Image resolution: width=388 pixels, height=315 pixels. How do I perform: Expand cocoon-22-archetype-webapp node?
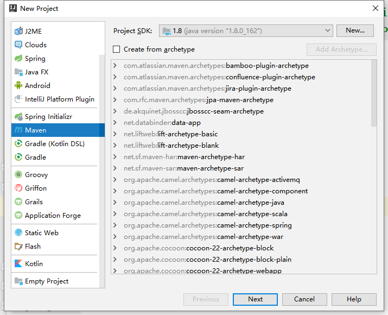[115, 270]
